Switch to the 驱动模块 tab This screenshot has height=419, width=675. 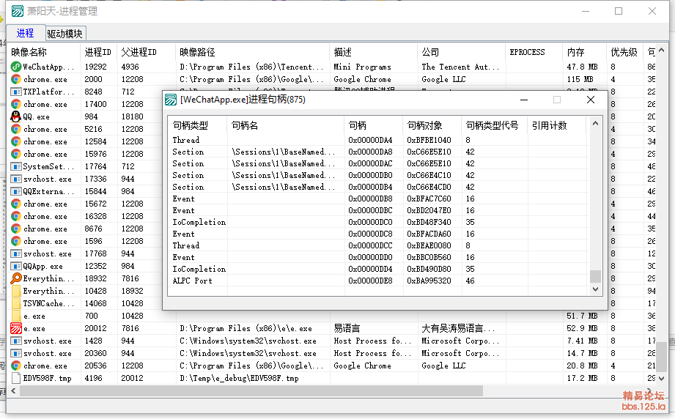[64, 34]
